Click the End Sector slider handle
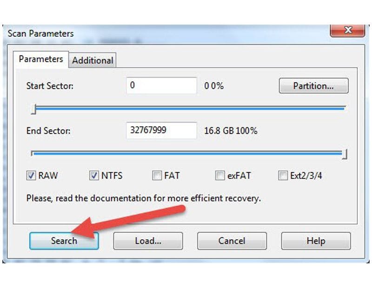 pos(345,154)
